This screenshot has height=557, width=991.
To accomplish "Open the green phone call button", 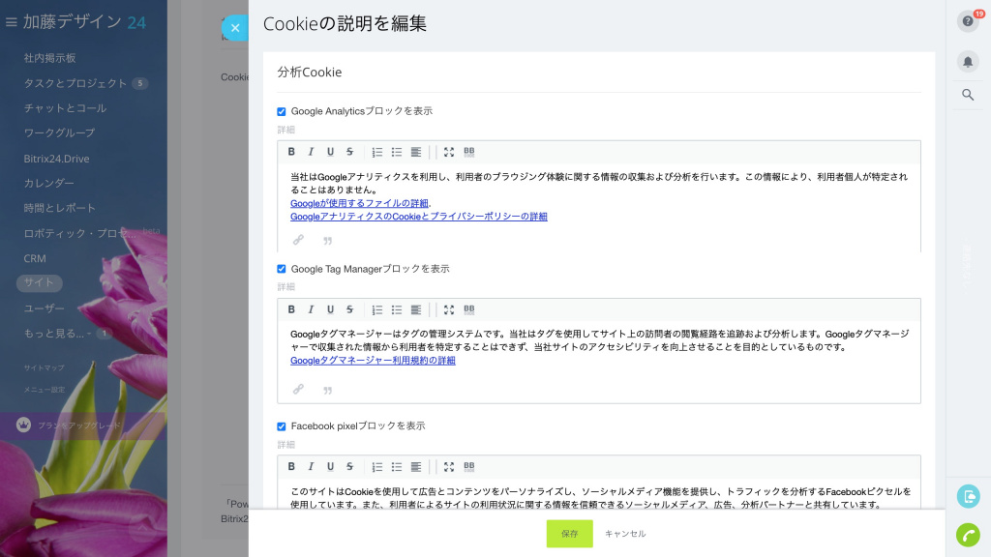I will click(968, 535).
